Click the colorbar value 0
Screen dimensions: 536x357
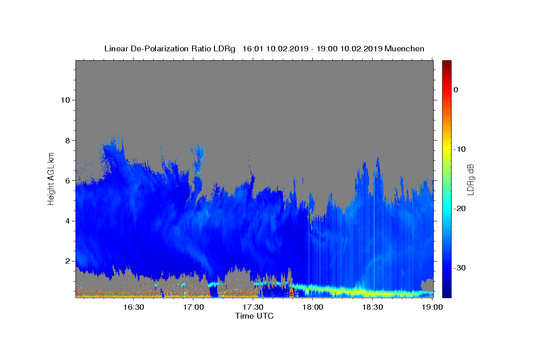pyautogui.click(x=456, y=90)
